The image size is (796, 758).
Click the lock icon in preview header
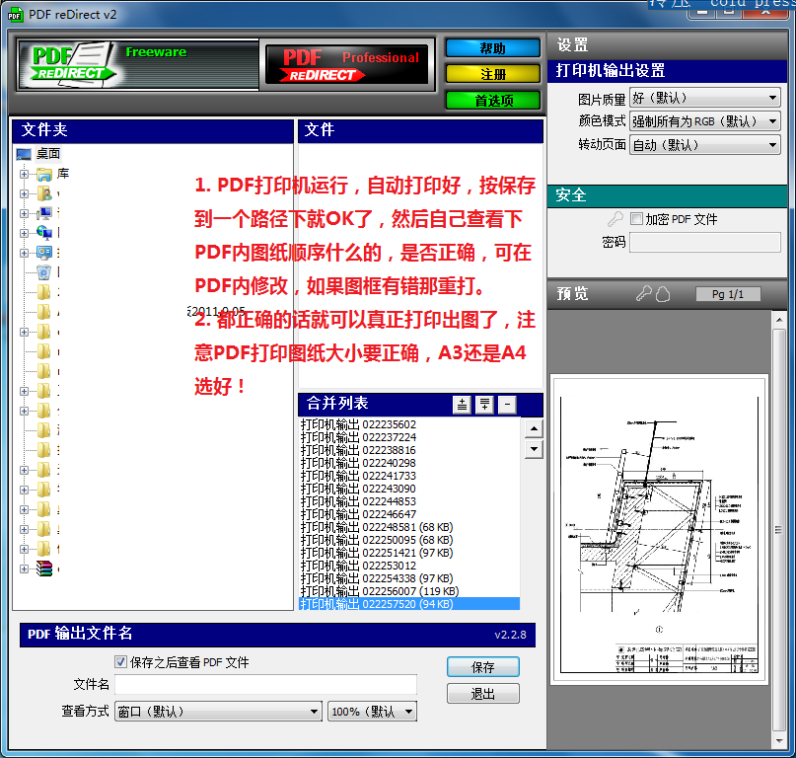click(663, 294)
